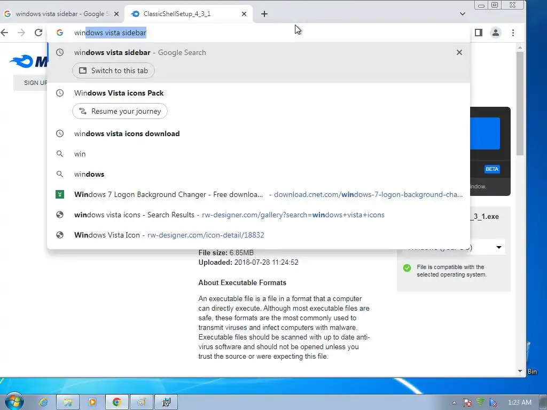Open the Windows Start menu orb
This screenshot has width=547, height=410.
click(x=14, y=401)
